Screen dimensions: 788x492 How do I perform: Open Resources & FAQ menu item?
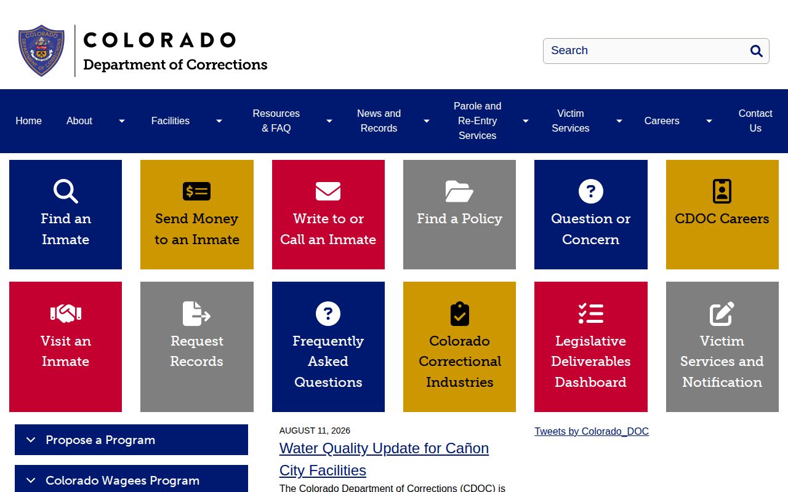point(276,121)
